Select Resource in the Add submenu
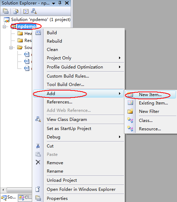 [150, 129]
